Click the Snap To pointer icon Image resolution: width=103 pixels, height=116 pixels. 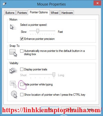point(13,53)
